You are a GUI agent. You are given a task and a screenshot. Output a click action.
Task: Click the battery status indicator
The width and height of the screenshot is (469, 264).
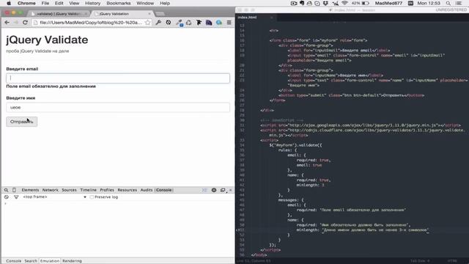360,3
